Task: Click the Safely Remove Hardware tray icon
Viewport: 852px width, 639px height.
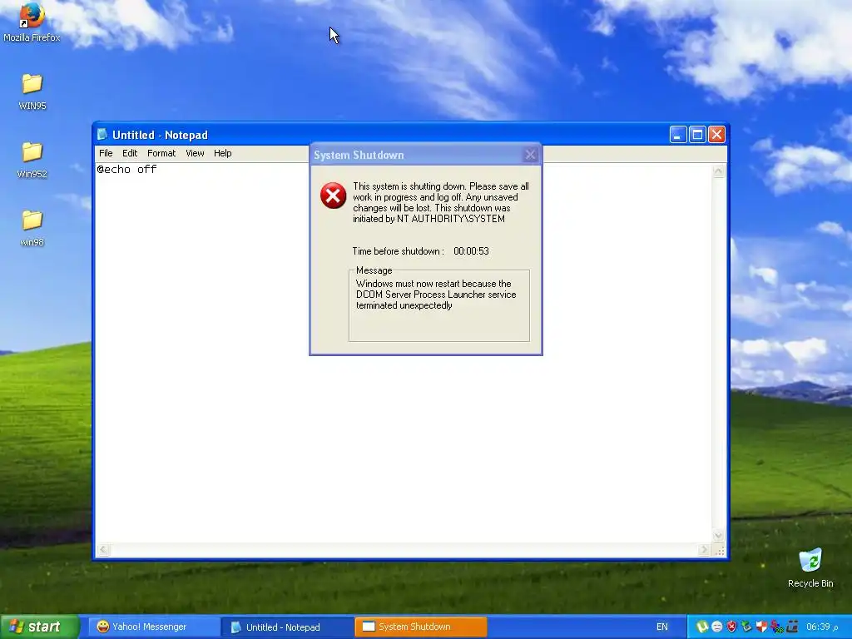Action: click(x=746, y=627)
